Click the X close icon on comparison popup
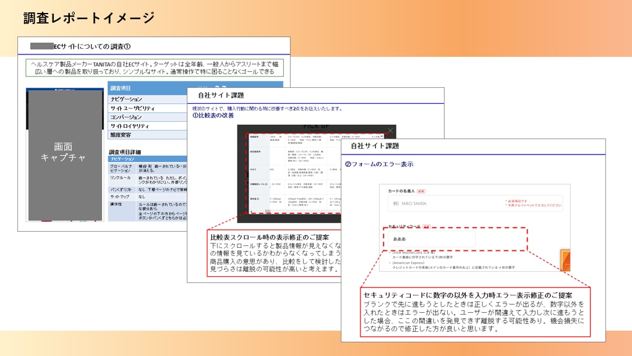 click(x=390, y=130)
